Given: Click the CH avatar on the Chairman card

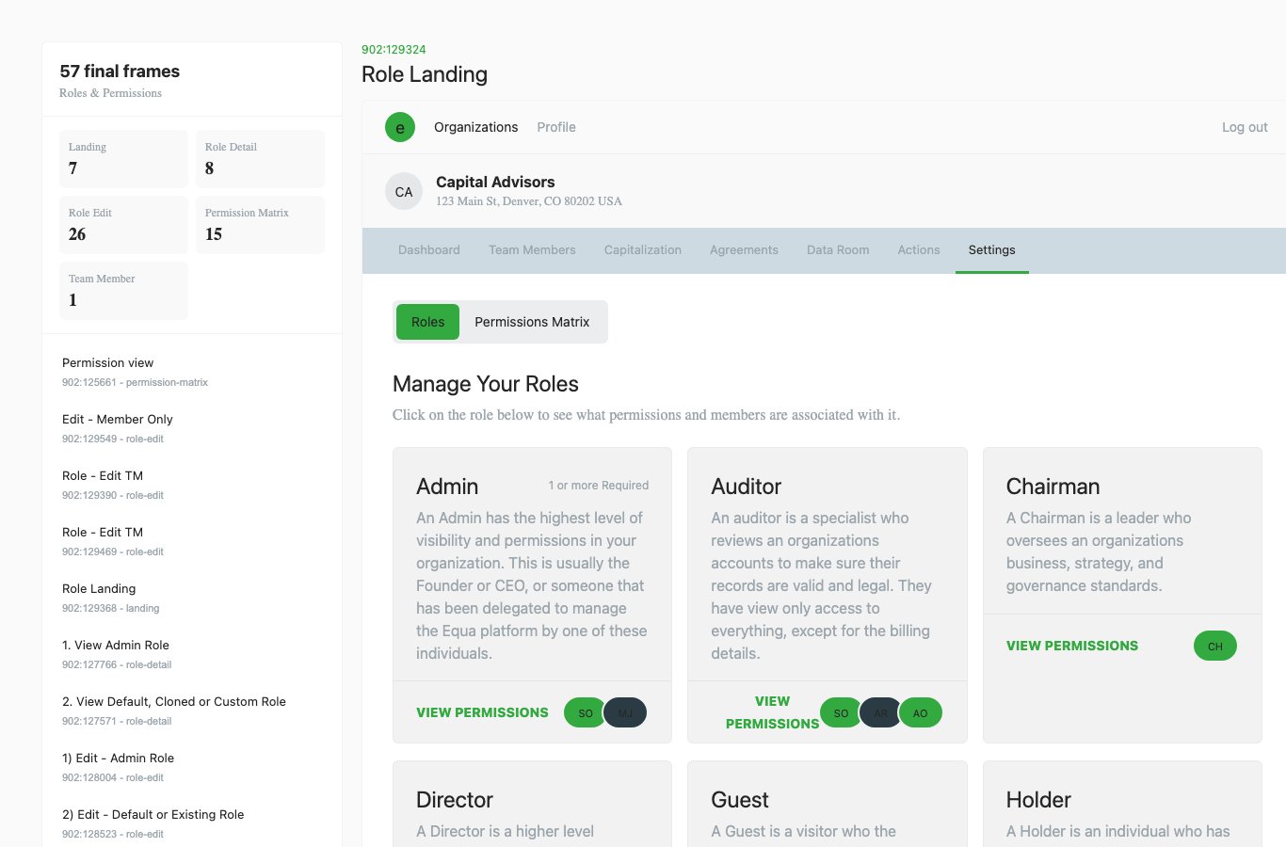Looking at the screenshot, I should point(1215,647).
